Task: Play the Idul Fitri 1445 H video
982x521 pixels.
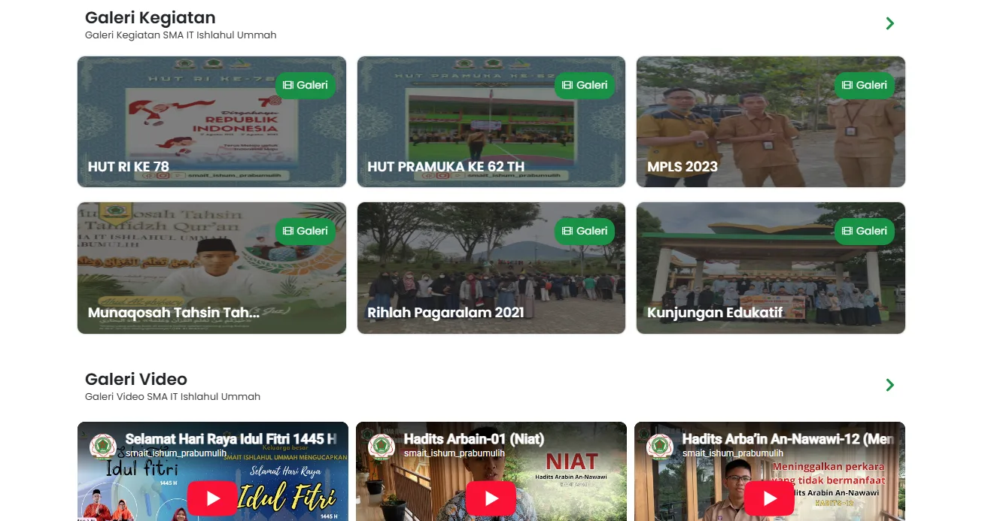Action: pyautogui.click(x=212, y=498)
